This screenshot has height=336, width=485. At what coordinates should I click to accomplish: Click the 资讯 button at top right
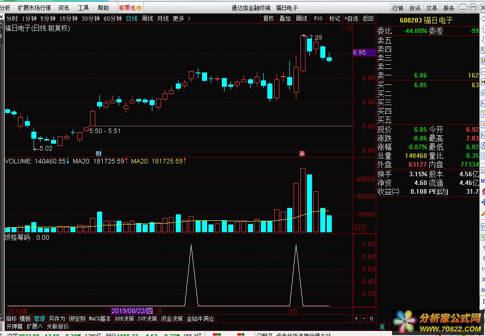415,8
